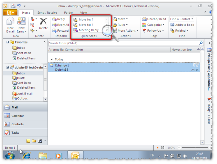This screenshot has height=164, width=217.
Task: Collapse the Favorites folder group
Action: [x=8, y=42]
